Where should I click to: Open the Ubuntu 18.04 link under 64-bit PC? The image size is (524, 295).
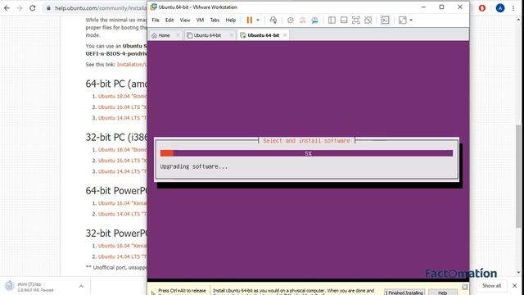point(122,97)
